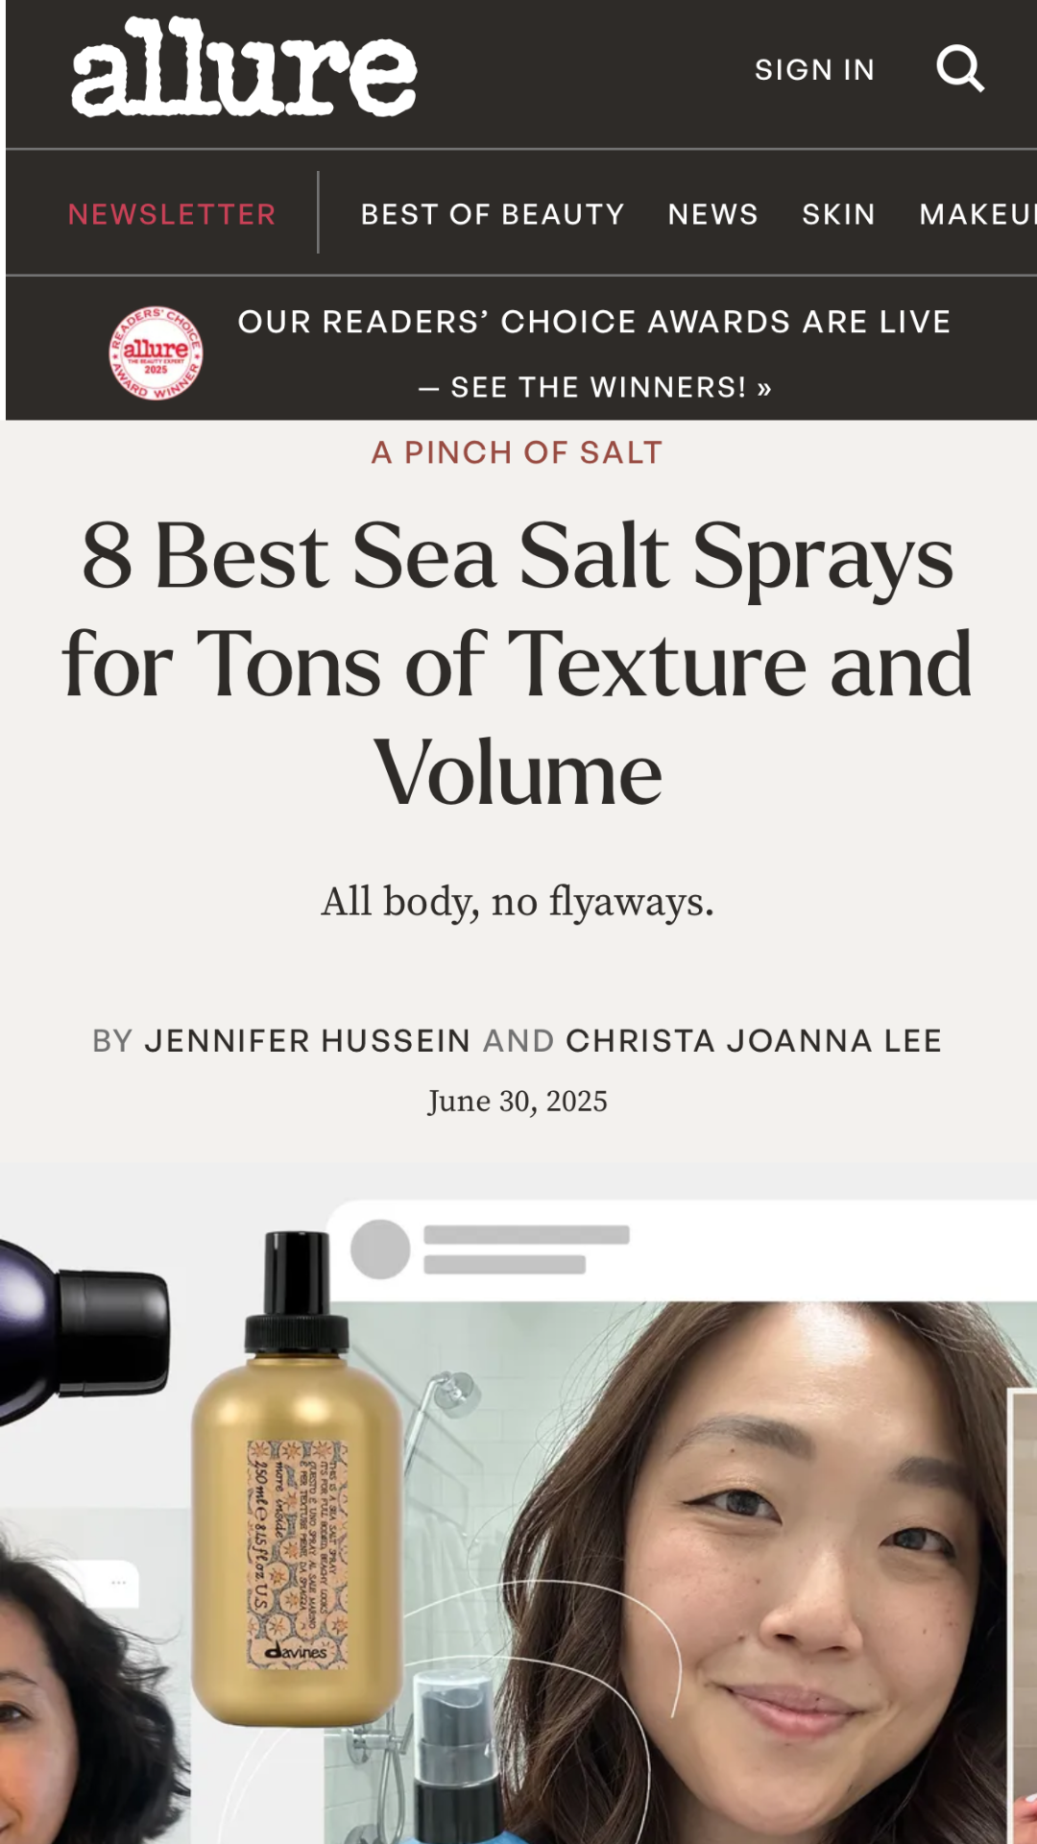Click the black spray nozzle bottle image
The width and height of the screenshot is (1037, 1844).
(458, 1758)
